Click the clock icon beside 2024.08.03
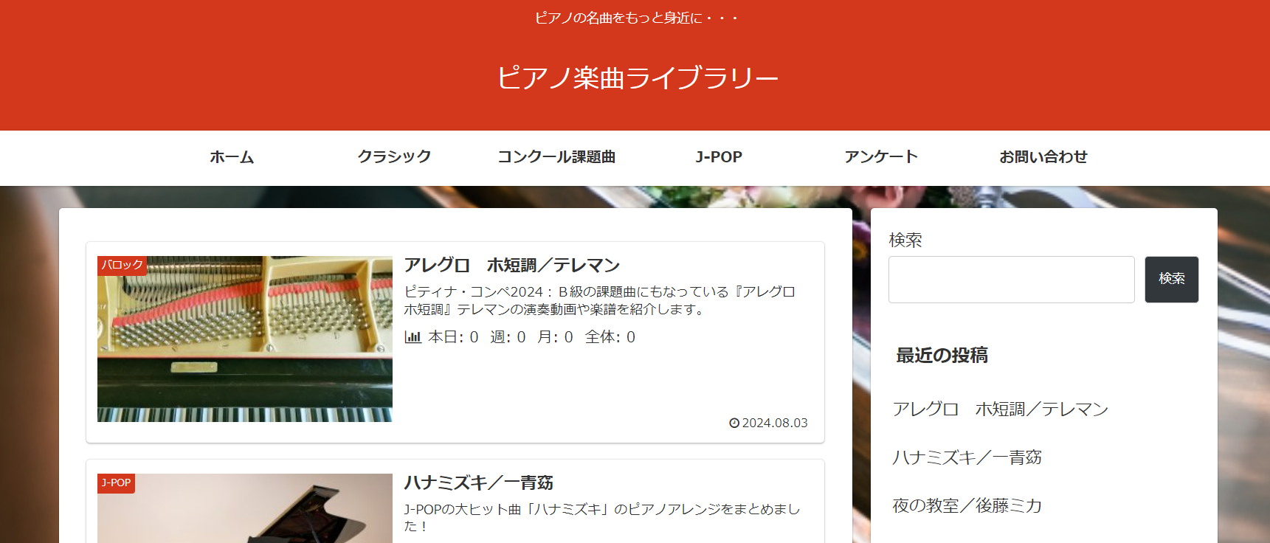 [734, 423]
